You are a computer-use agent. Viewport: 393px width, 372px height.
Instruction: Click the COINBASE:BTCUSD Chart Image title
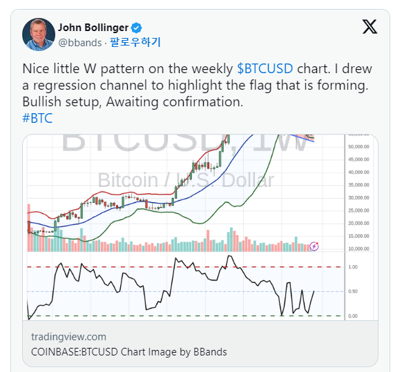tap(129, 352)
